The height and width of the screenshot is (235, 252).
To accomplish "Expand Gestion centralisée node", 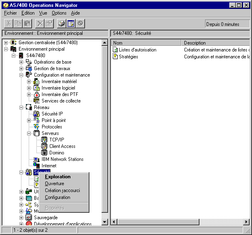I will pos(6,43).
